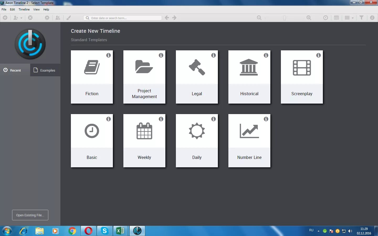378x236 pixels.
Task: Click Aeon Timeline taskbar icon
Action: pyautogui.click(x=137, y=231)
